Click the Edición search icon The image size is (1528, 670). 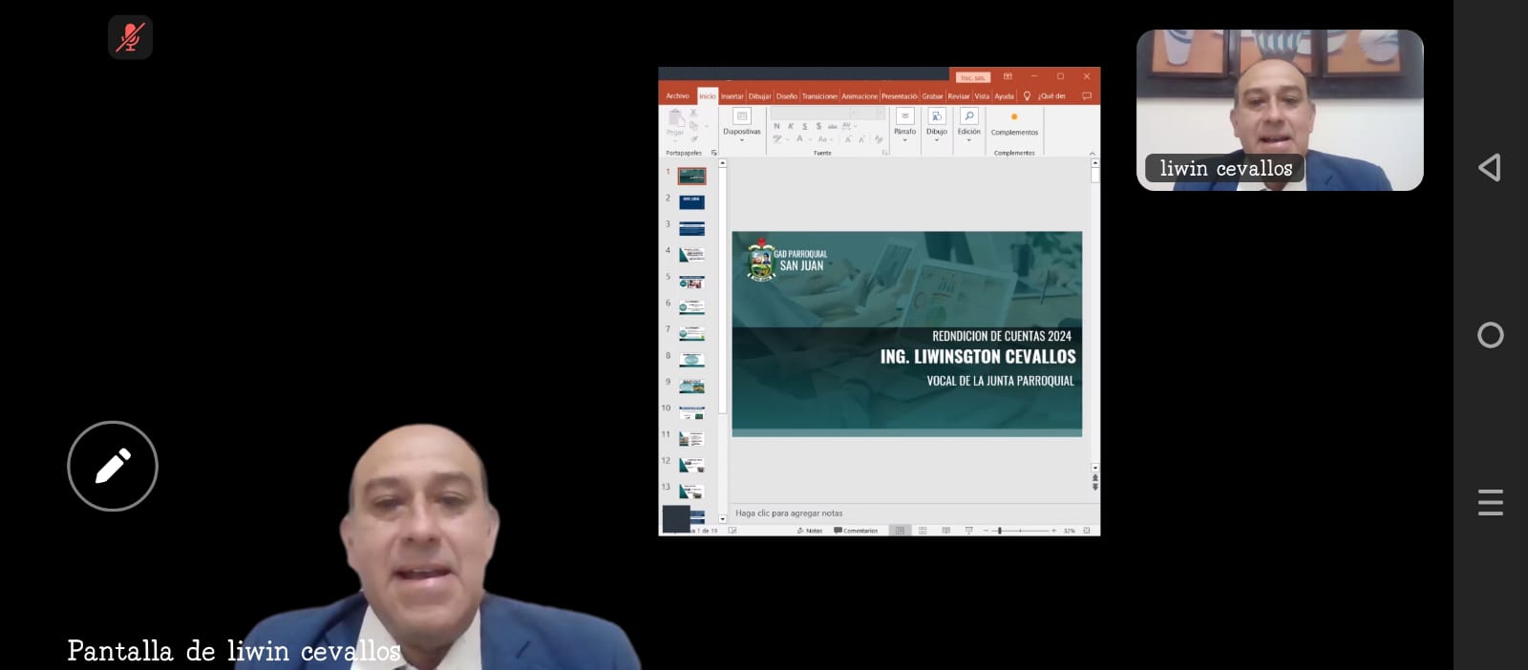pyautogui.click(x=968, y=116)
